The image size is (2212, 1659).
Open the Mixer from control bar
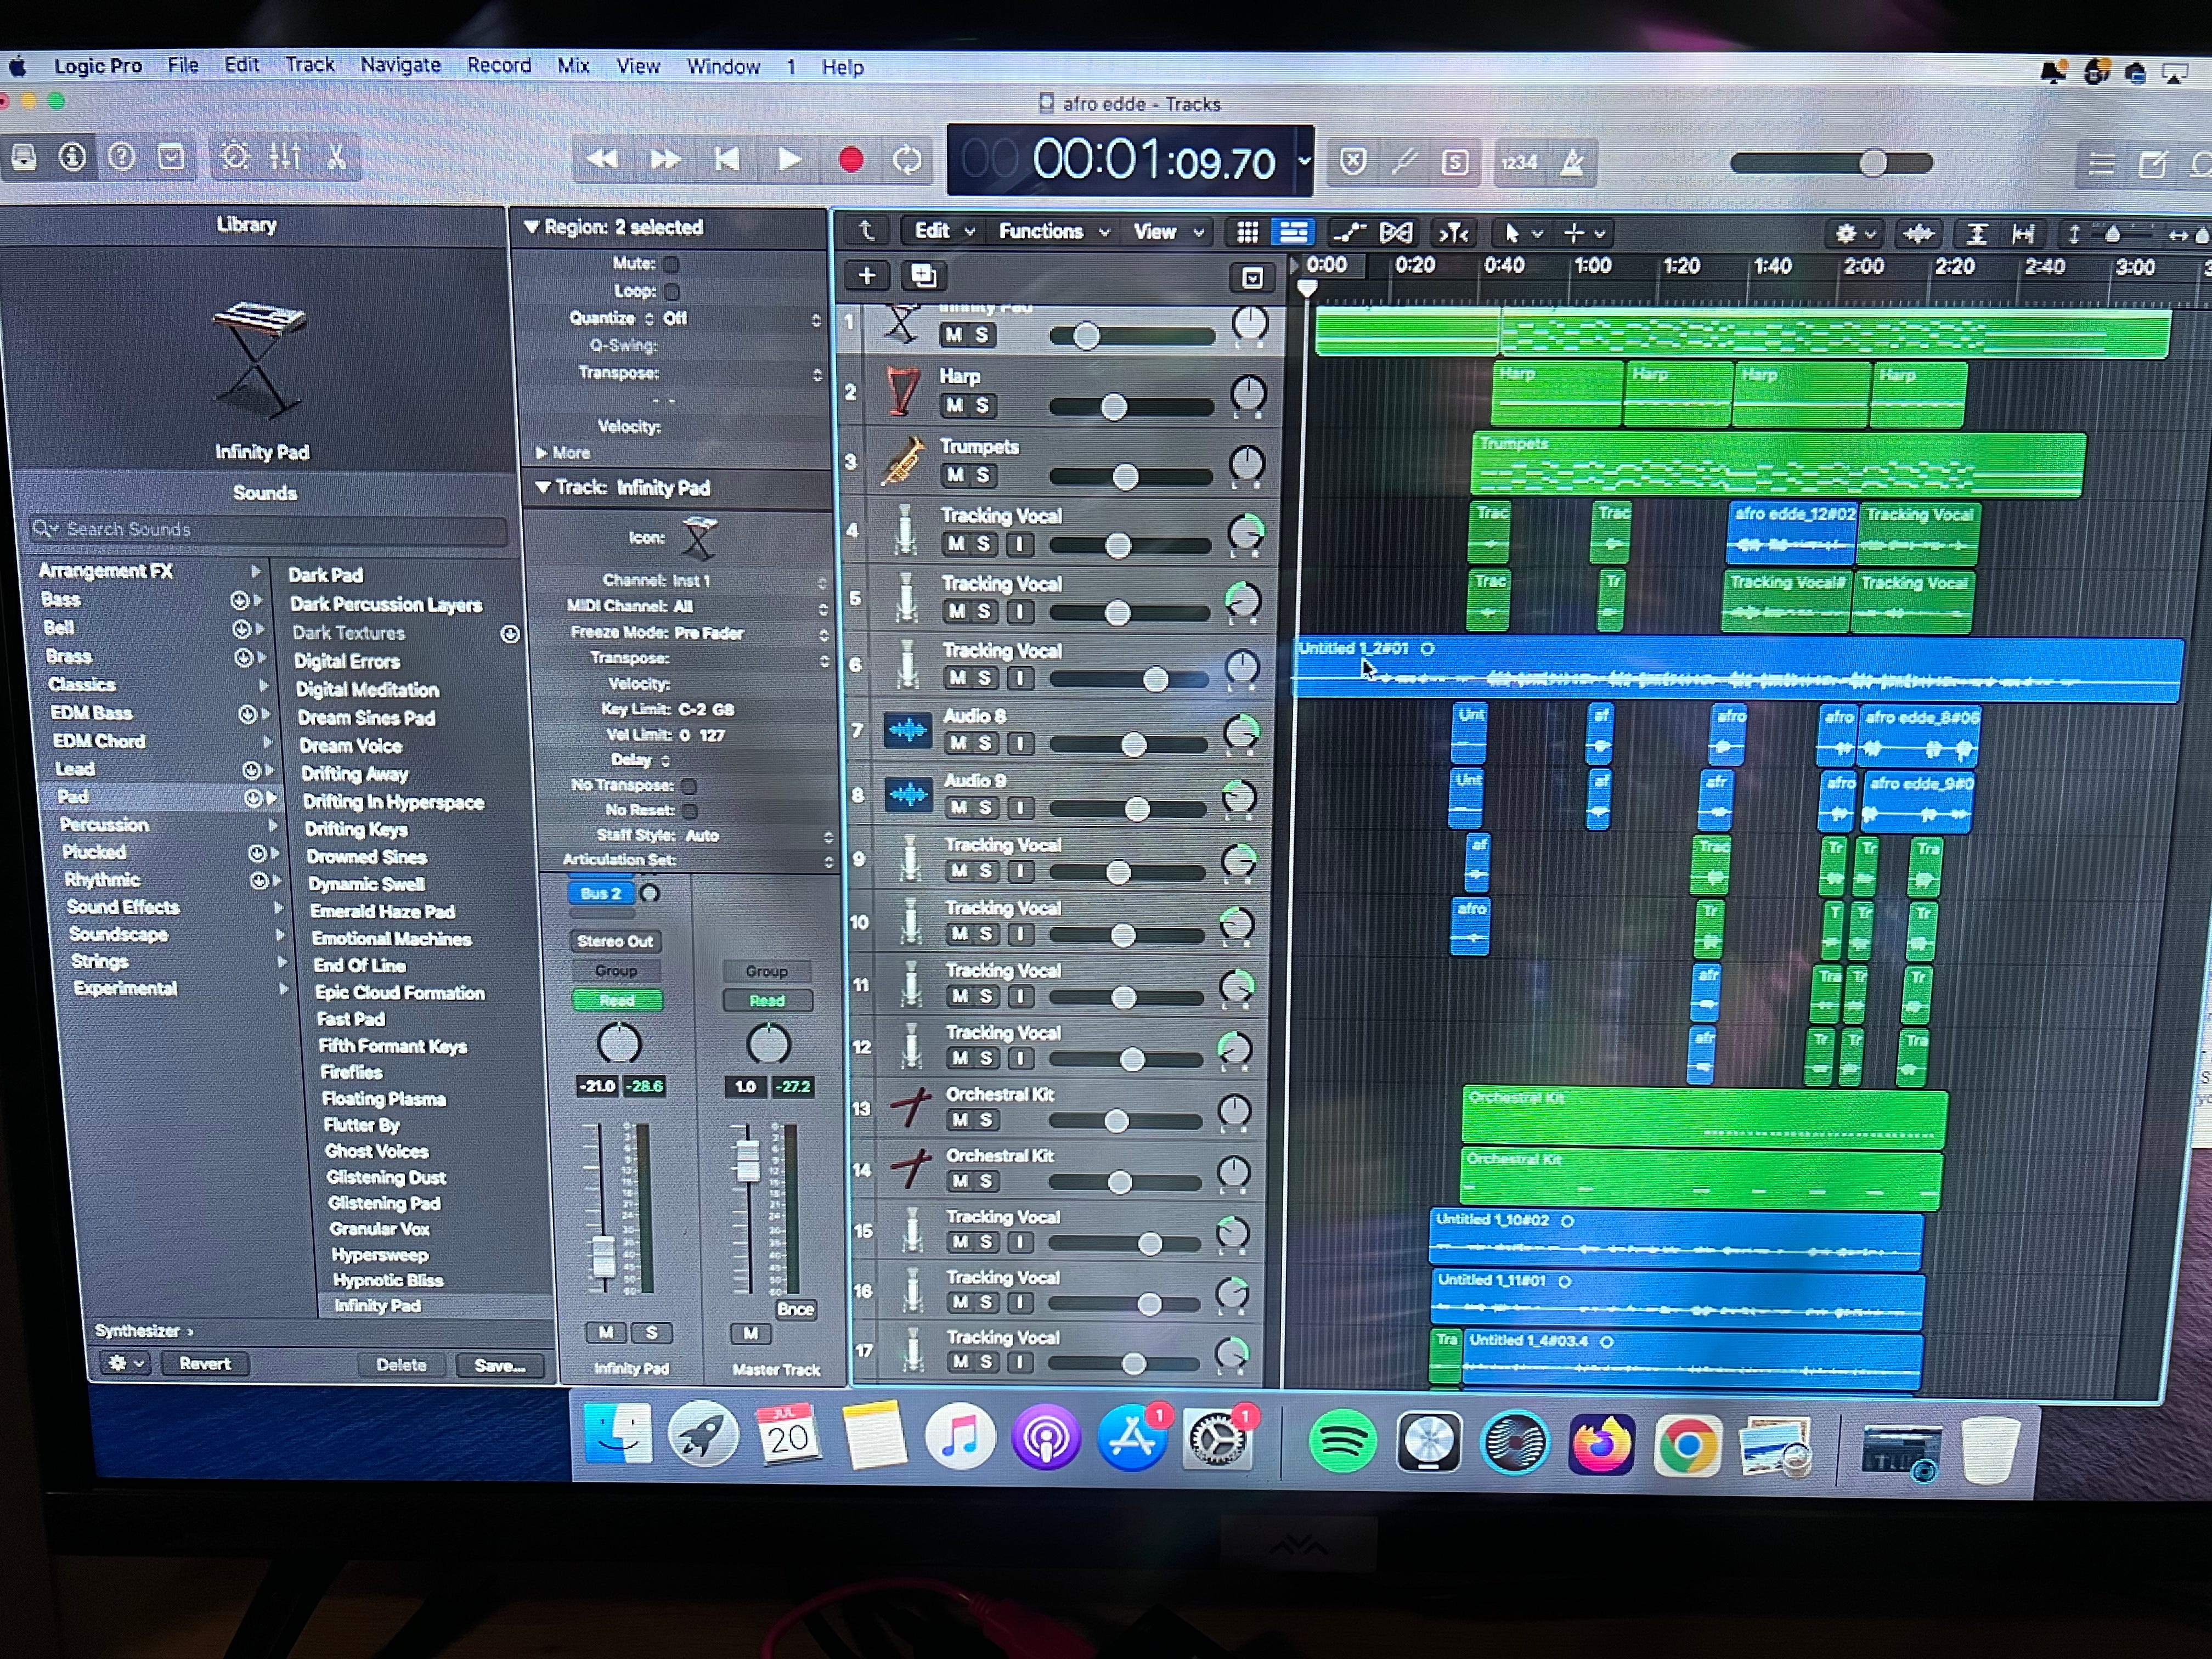tap(285, 157)
